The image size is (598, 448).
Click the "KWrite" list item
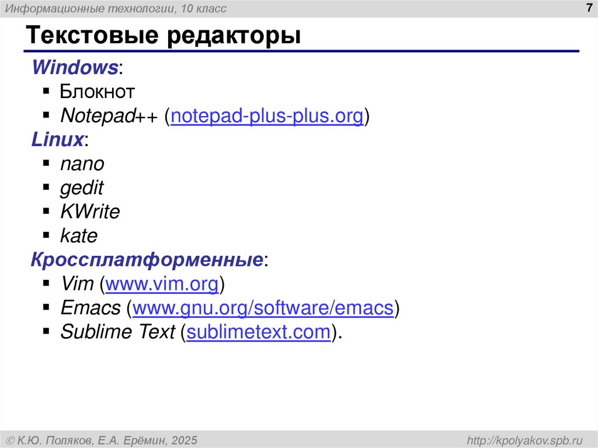(x=90, y=212)
